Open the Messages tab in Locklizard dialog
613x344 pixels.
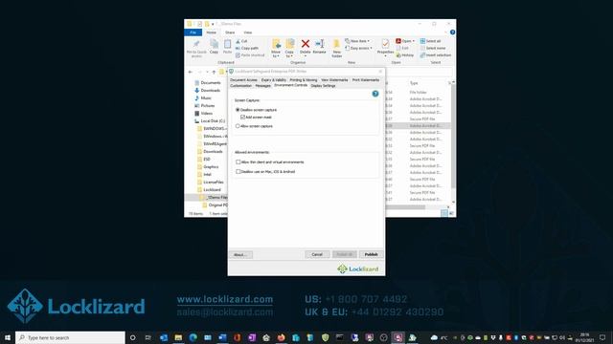point(262,86)
